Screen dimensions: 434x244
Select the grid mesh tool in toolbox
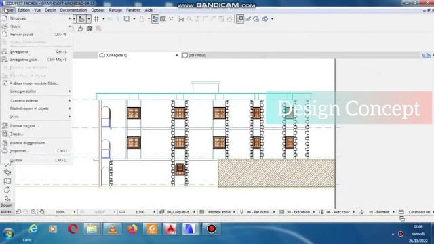pyautogui.click(x=7, y=181)
